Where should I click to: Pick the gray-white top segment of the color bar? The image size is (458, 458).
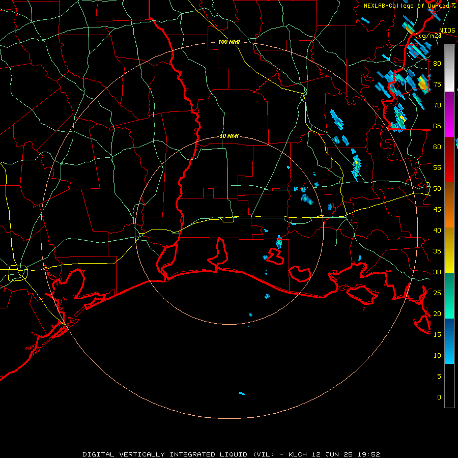(449, 68)
